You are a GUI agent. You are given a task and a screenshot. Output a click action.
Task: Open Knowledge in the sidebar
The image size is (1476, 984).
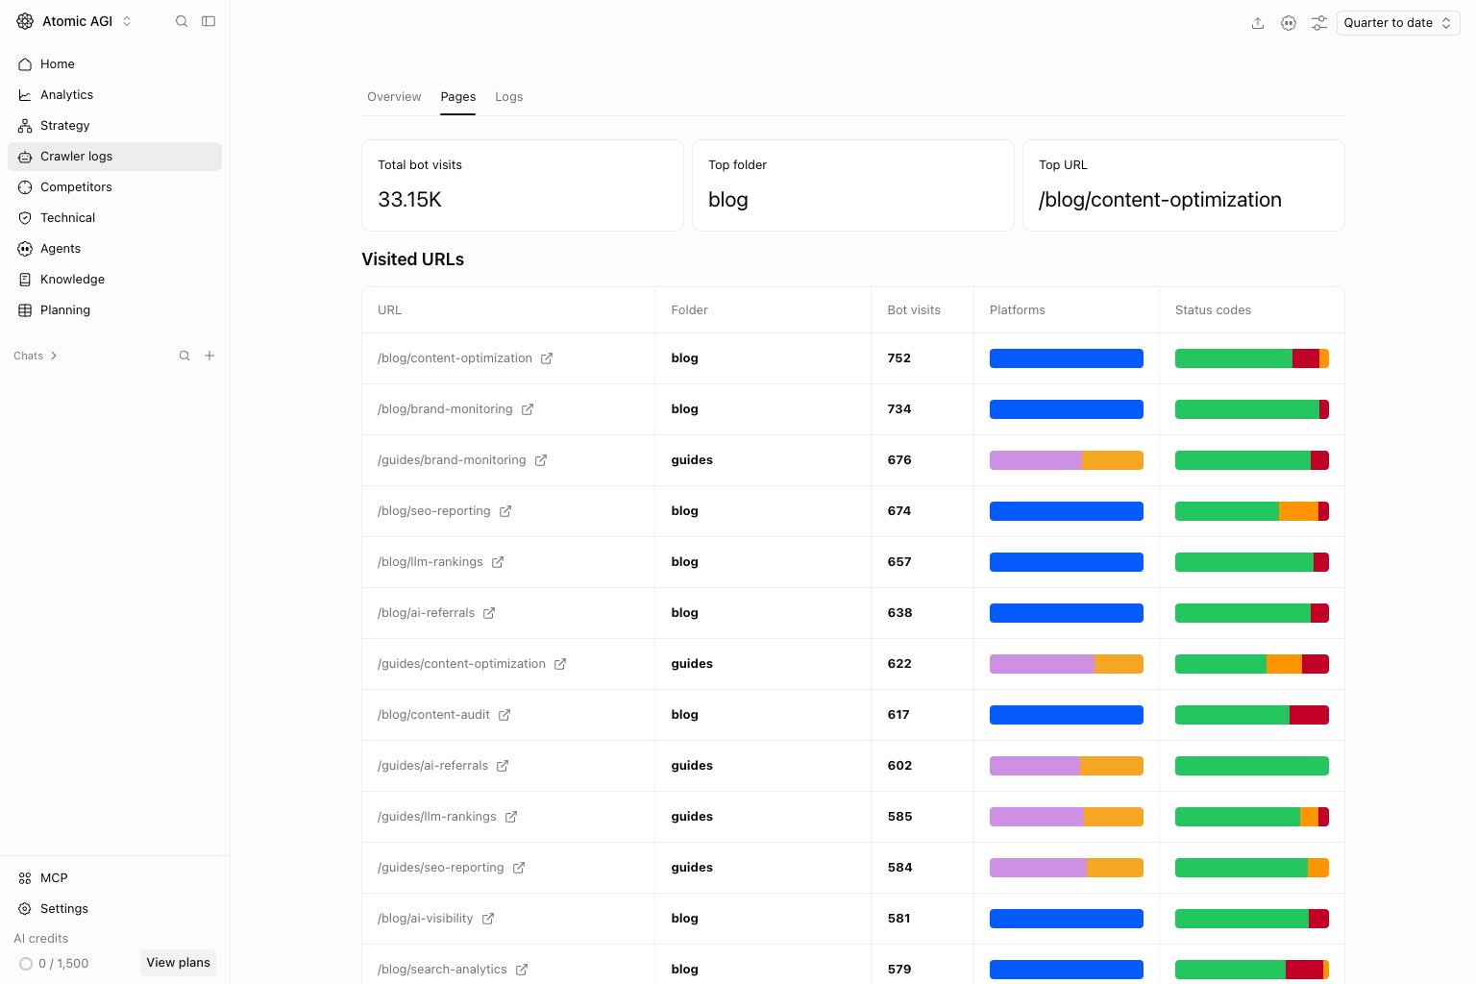pyautogui.click(x=114, y=280)
